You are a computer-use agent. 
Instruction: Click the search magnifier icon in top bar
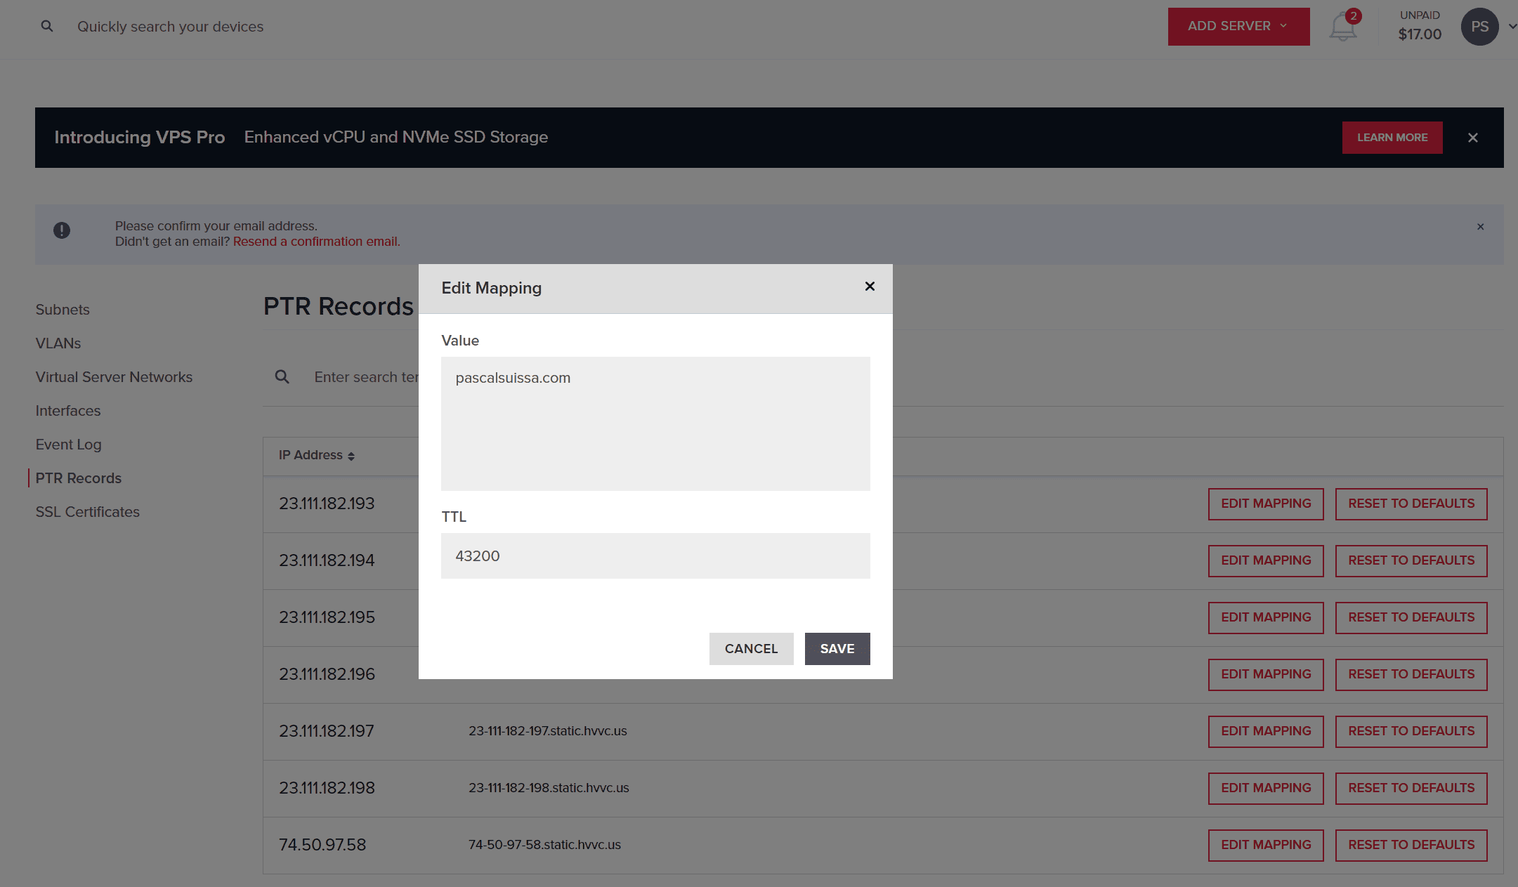pos(47,27)
